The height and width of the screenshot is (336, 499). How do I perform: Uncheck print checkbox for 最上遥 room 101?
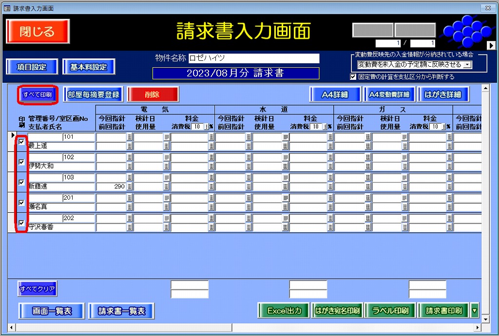pyautogui.click(x=21, y=142)
